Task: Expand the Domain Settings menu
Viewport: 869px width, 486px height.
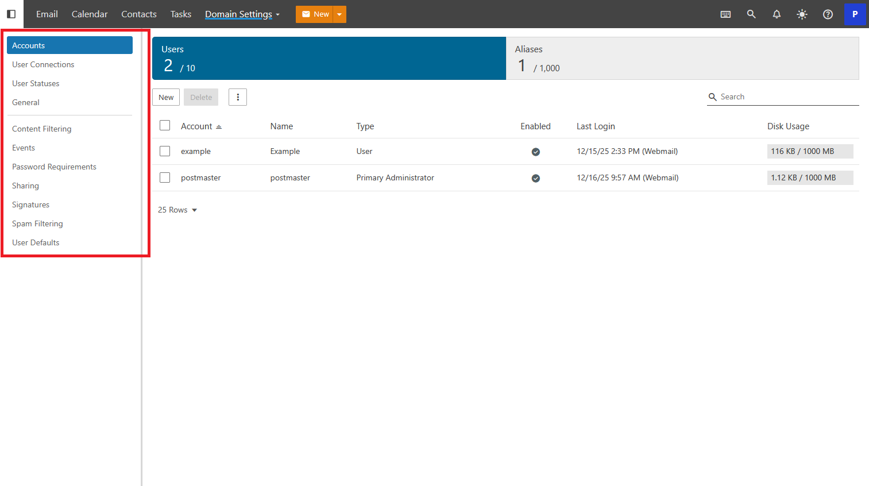Action: point(242,14)
